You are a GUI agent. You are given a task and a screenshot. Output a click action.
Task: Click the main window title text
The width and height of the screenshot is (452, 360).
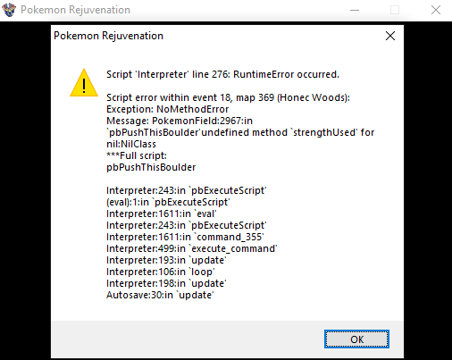click(x=75, y=10)
